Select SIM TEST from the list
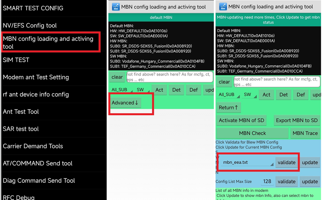Image resolution: width=322 pixels, height=200 pixels. [x=16, y=60]
